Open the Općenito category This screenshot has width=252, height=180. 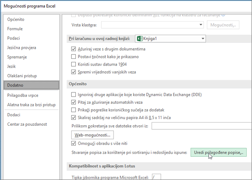[x=16, y=19]
